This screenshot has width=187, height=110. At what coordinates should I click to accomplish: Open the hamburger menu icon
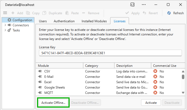pos(5,13)
